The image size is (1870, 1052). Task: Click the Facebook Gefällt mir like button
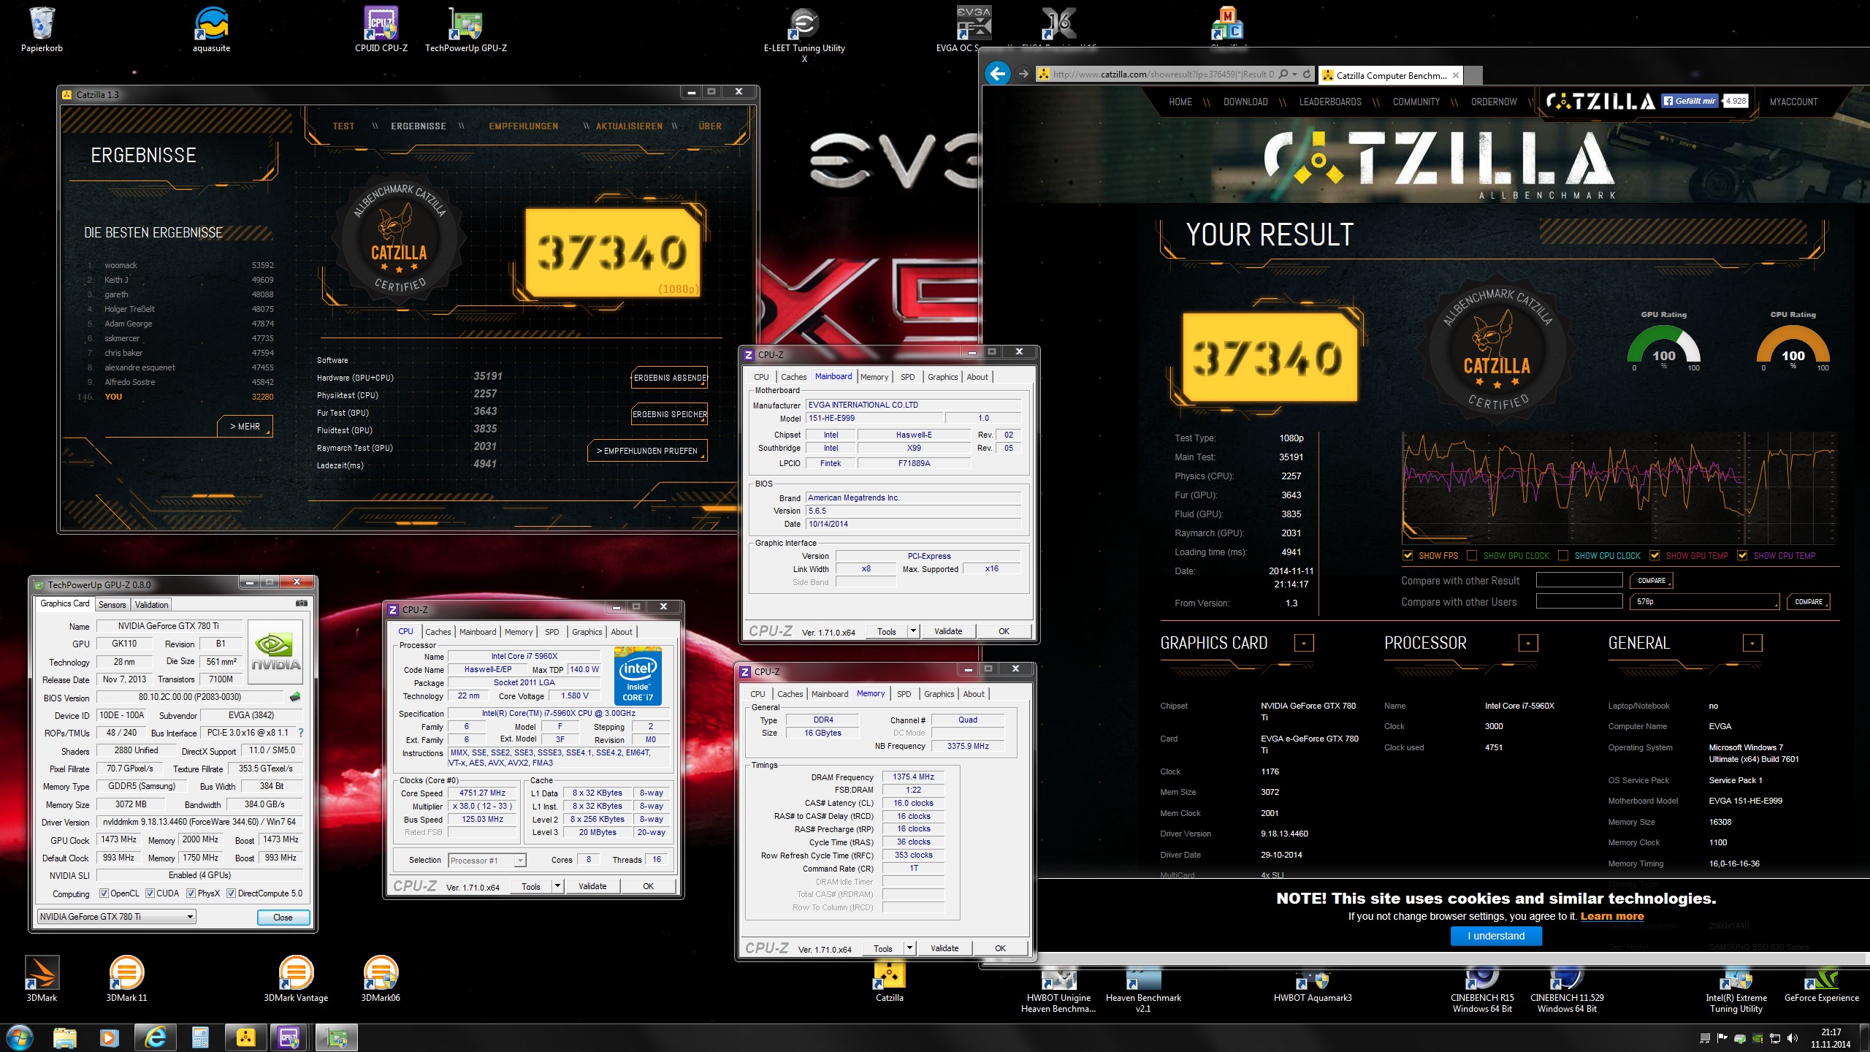coord(1689,101)
